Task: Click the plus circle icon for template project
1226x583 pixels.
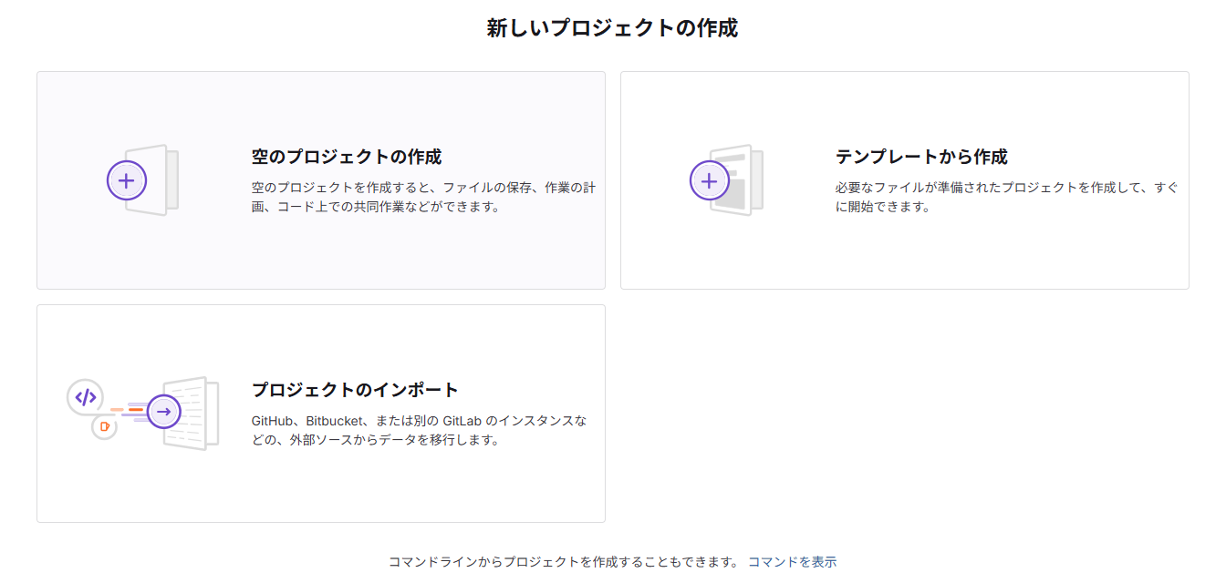Action: point(710,180)
